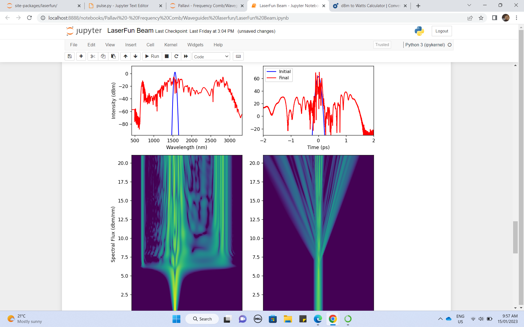Check the kernel status indicator circle

(449, 45)
